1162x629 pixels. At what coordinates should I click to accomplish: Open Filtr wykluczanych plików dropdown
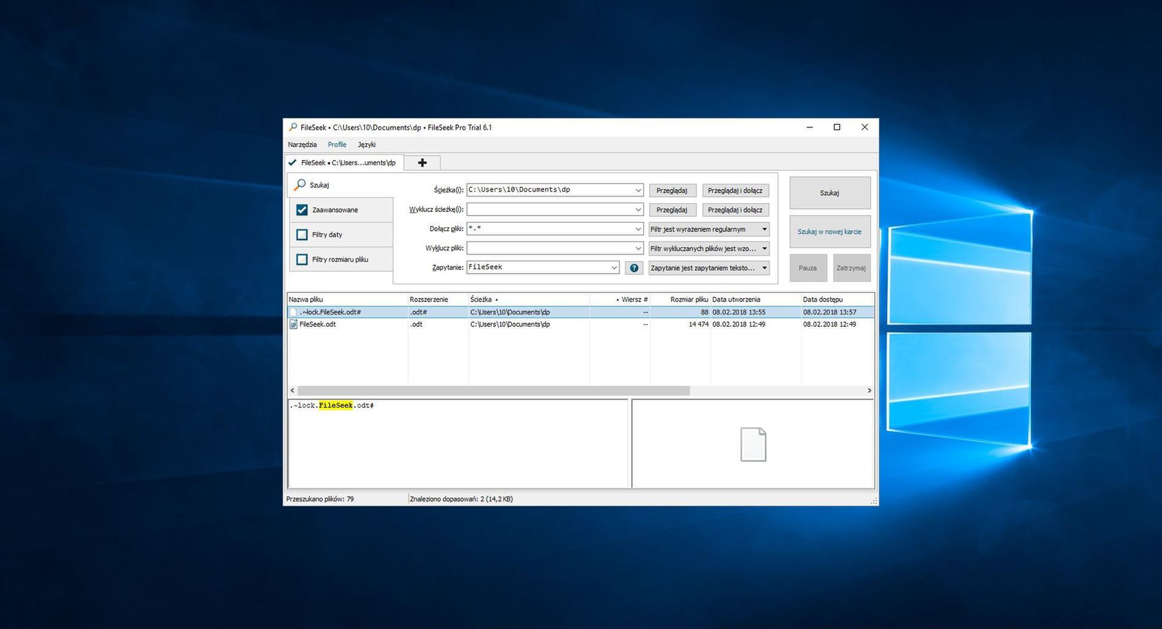tap(709, 248)
